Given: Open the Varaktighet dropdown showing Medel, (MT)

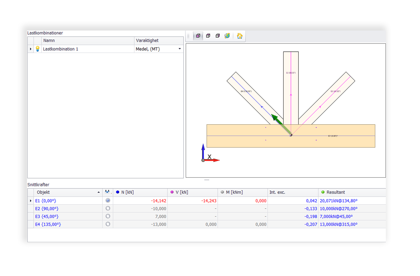Looking at the screenshot, I should pyautogui.click(x=180, y=49).
